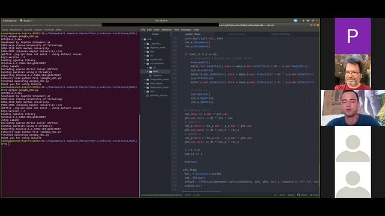The width and height of the screenshot is (385, 216).
Task: Select the RANS folder in tree
Action: [155, 71]
